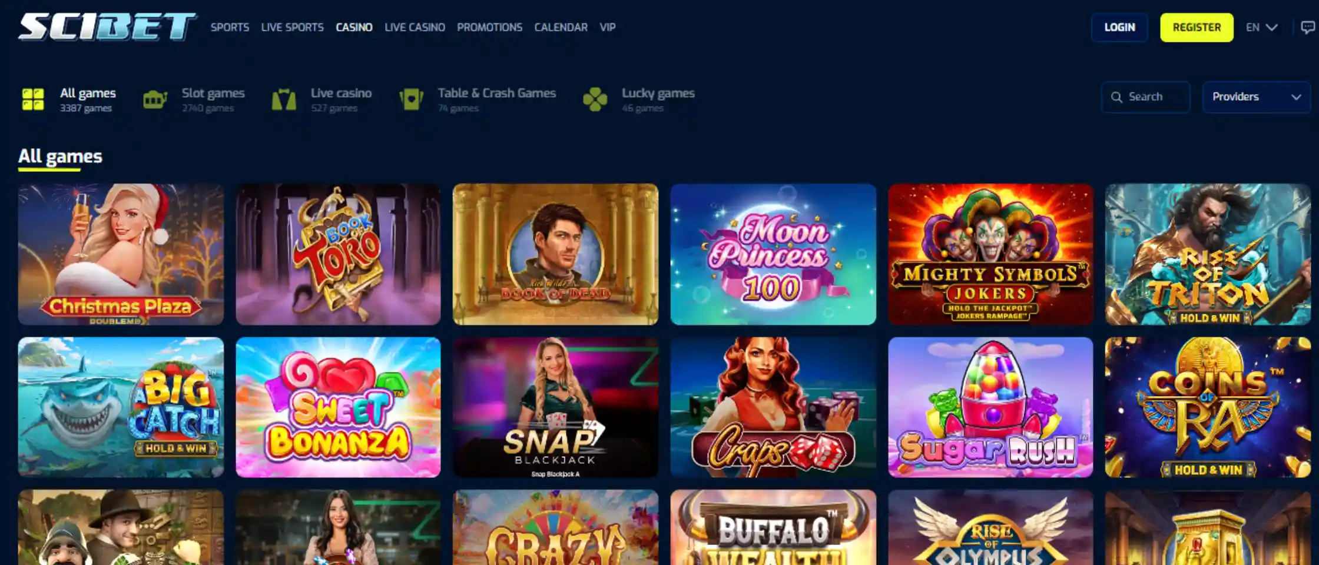
Task: Select the Table & Crash Games icon
Action: 411,99
